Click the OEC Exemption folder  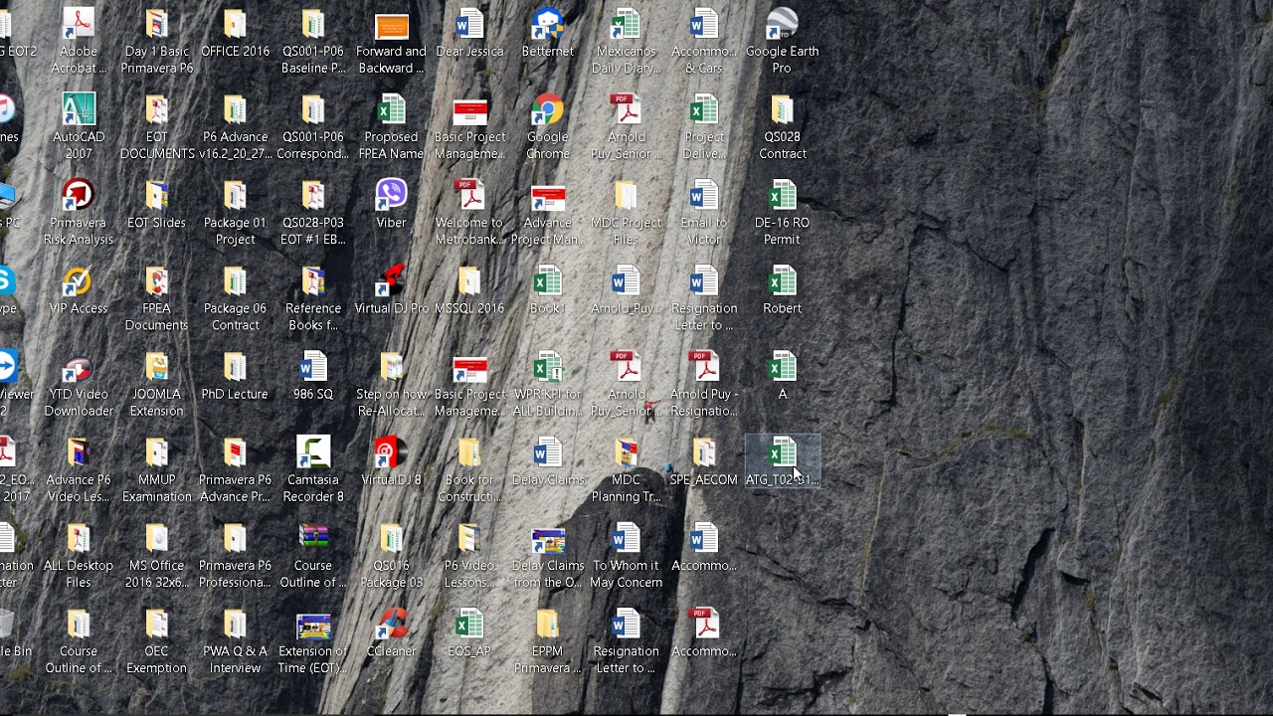[156, 623]
